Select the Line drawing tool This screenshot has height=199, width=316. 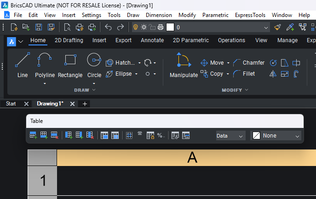23,65
